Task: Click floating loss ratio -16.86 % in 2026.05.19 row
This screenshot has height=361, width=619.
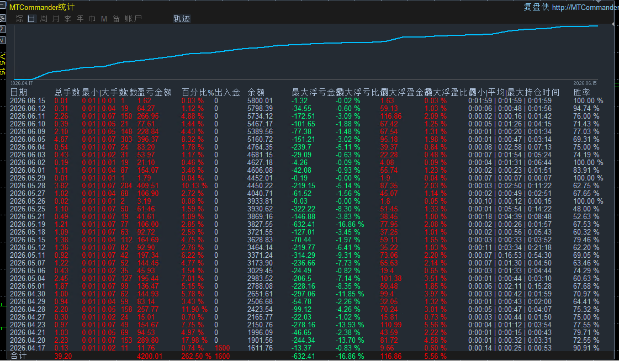Action: (x=350, y=224)
